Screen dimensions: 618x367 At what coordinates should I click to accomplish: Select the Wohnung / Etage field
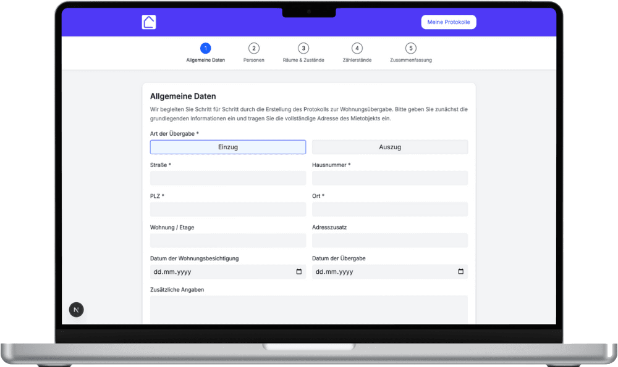[x=227, y=241]
